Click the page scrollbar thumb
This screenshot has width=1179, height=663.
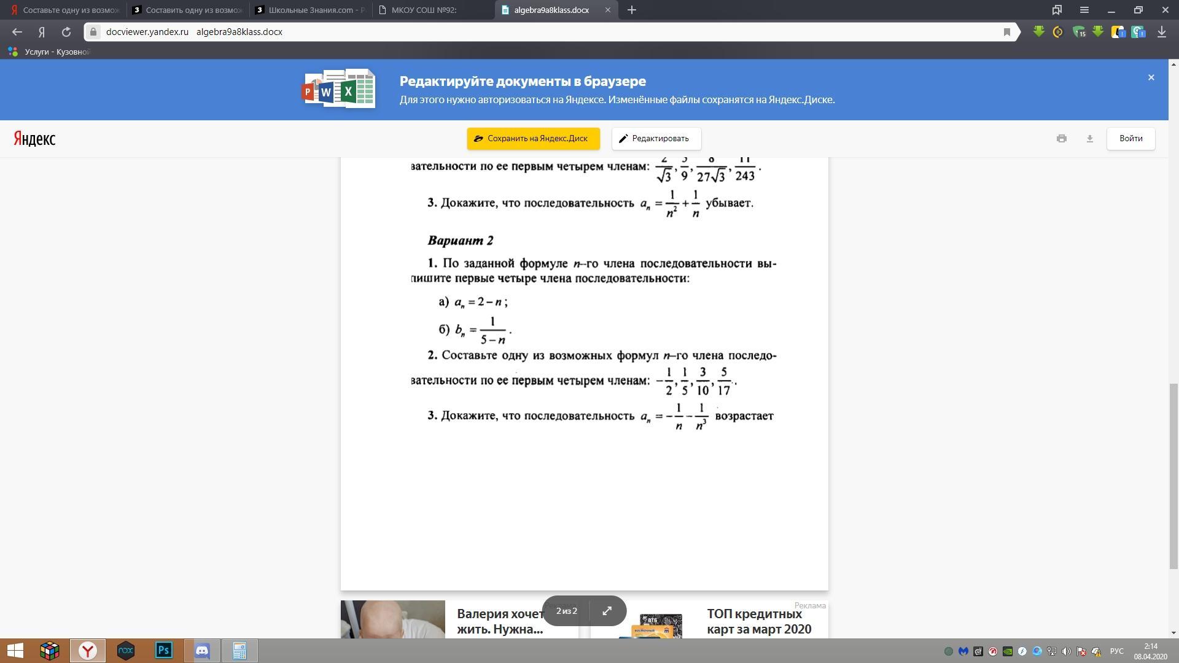coord(1173,476)
